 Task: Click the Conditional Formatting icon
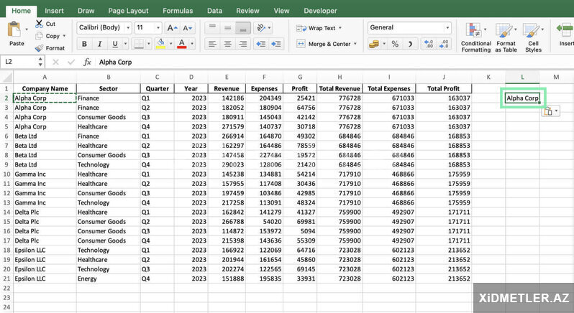[x=474, y=30]
